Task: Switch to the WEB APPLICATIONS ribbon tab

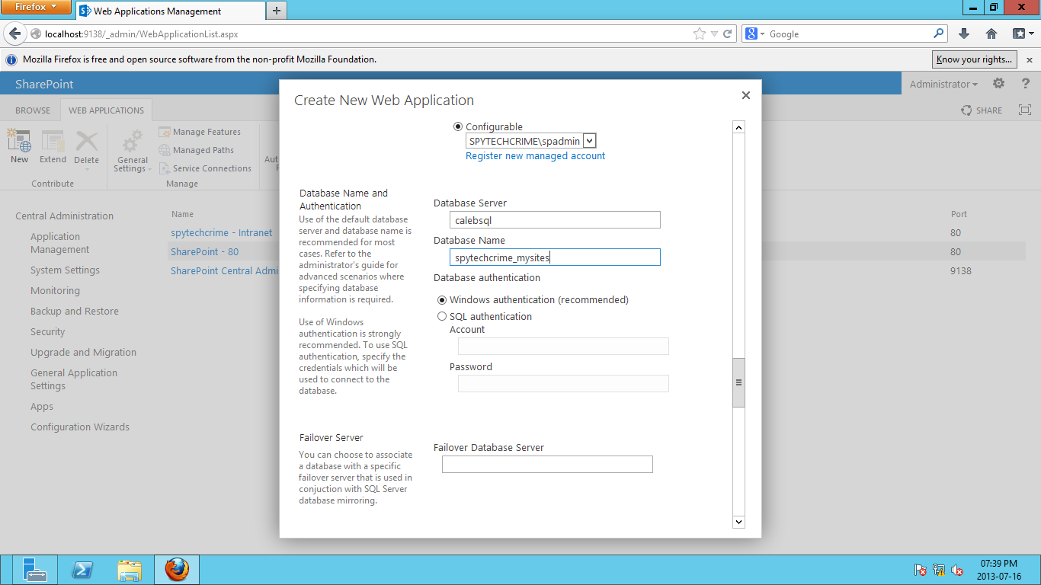Action: click(106, 110)
